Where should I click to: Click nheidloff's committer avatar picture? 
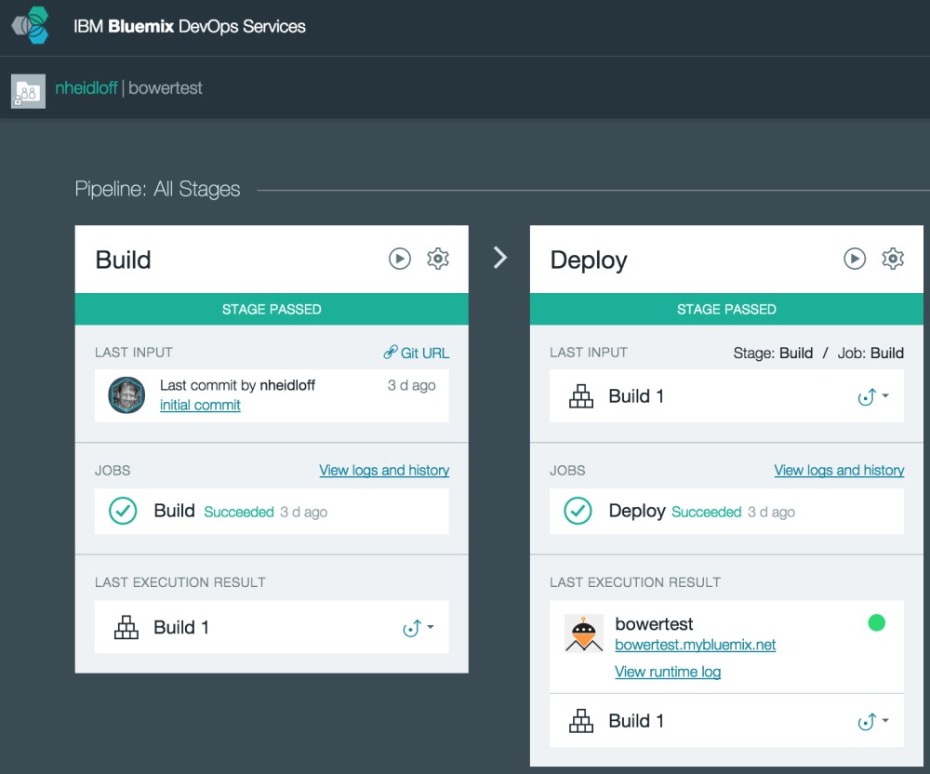(126, 395)
